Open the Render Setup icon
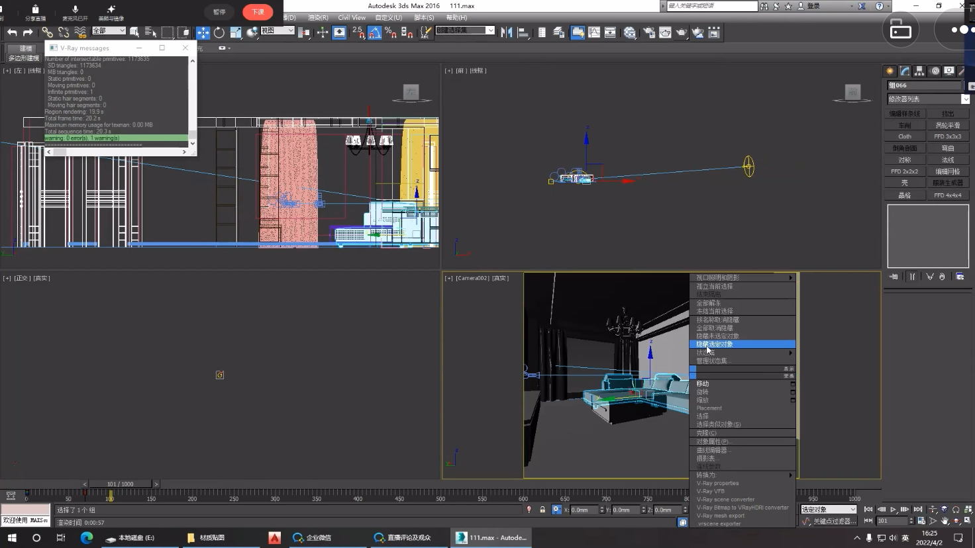This screenshot has height=548, width=975. coord(648,32)
